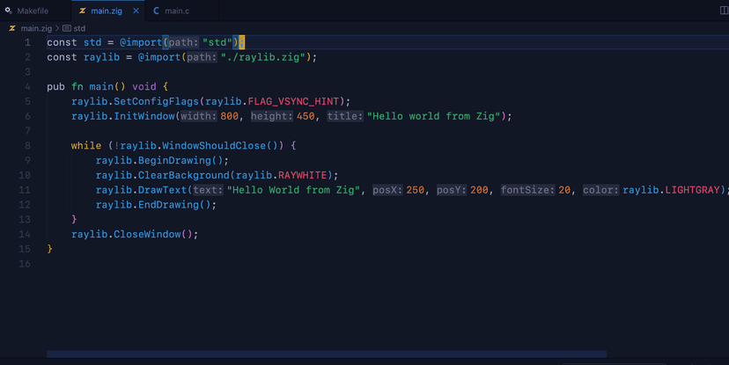
Task: Click the Zig file icon in breadcrumb
Action: tap(12, 28)
